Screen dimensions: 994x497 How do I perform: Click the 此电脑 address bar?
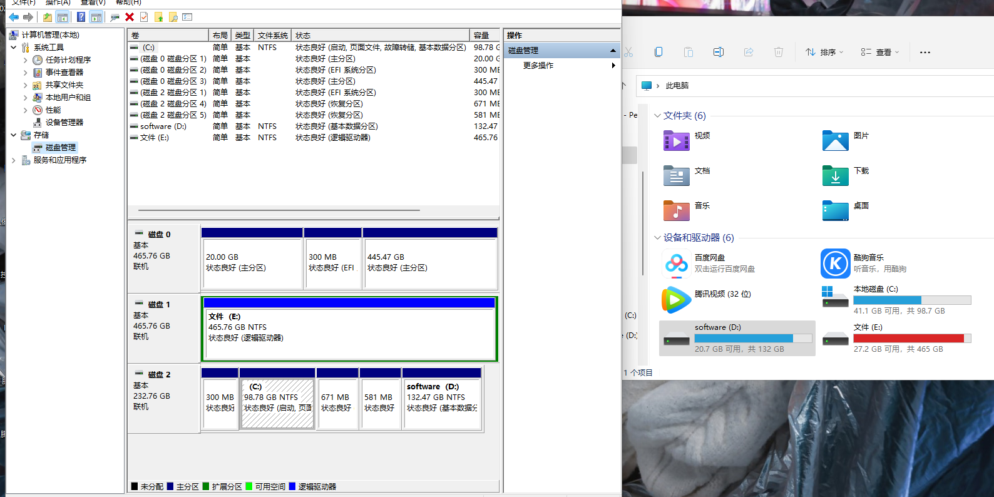tap(814, 86)
